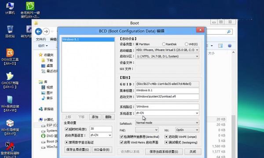The width and height of the screenshot is (264, 158).
Task: Click the search magnifier in Boot window
Action: 229,32
